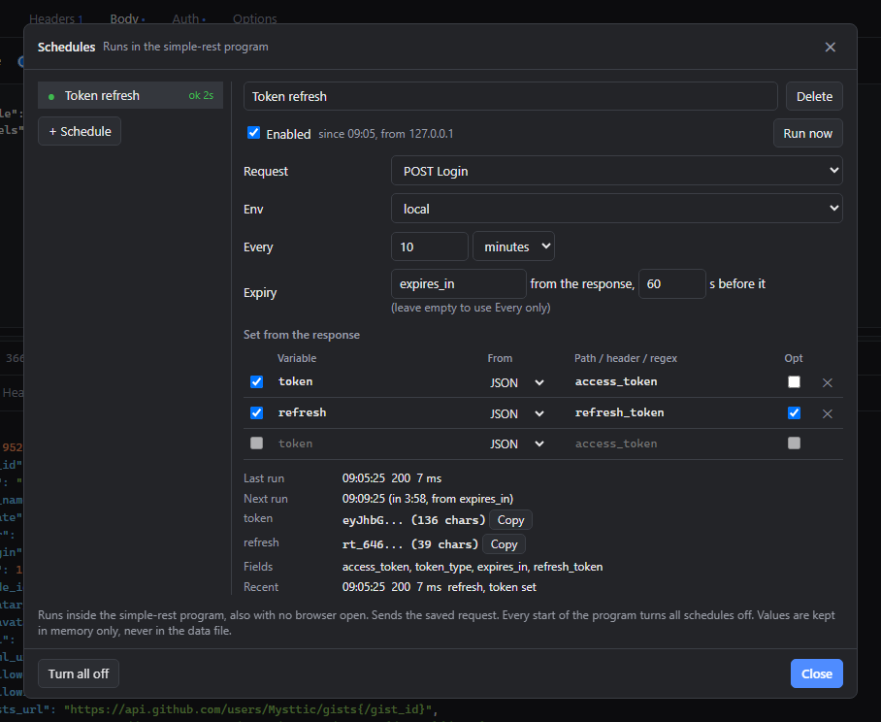Click the blue Close button
The width and height of the screenshot is (881, 722).
[x=816, y=673]
